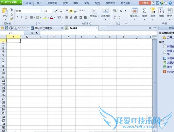The image size is (174, 132).
Task: Click the Sort (排序) A-Z icon
Action: point(161,10)
